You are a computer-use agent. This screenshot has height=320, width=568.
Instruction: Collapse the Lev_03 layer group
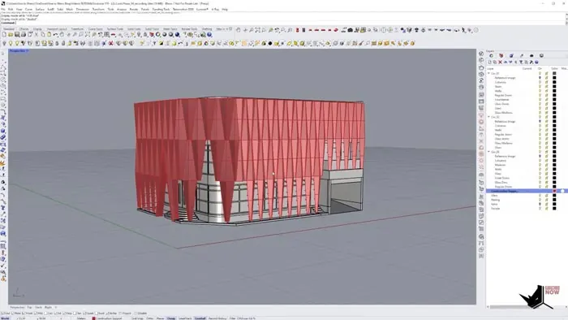(x=488, y=152)
